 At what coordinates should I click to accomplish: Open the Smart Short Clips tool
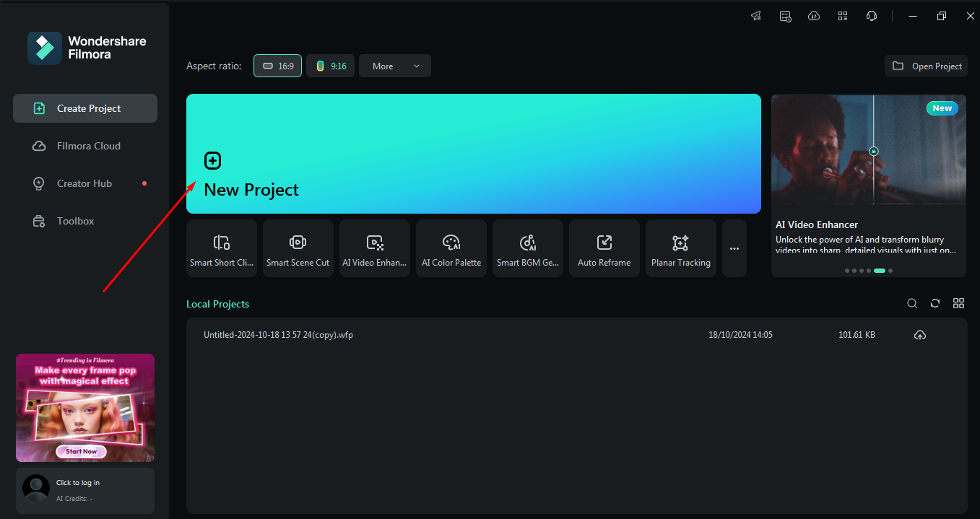(222, 248)
